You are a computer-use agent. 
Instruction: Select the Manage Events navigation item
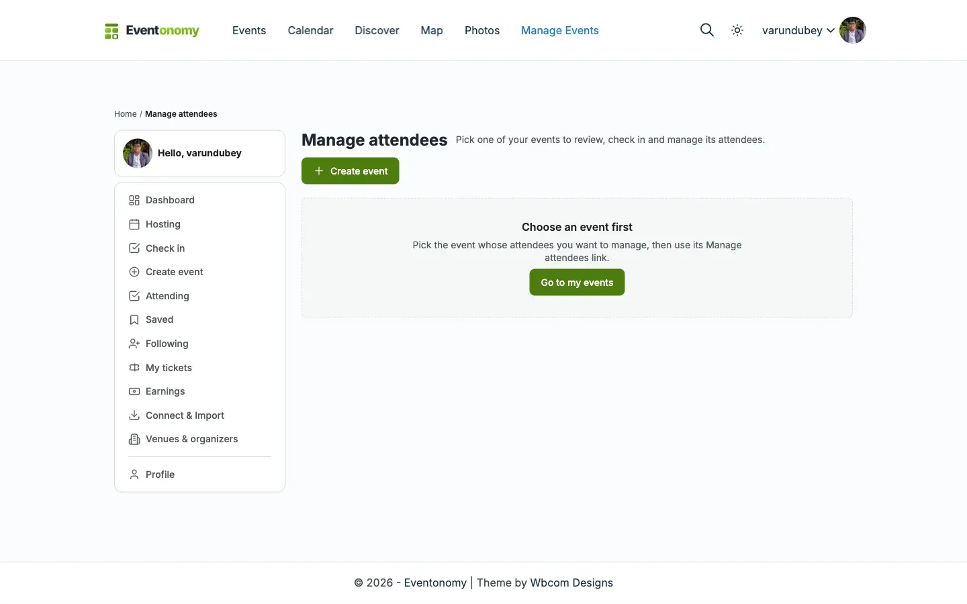[560, 30]
